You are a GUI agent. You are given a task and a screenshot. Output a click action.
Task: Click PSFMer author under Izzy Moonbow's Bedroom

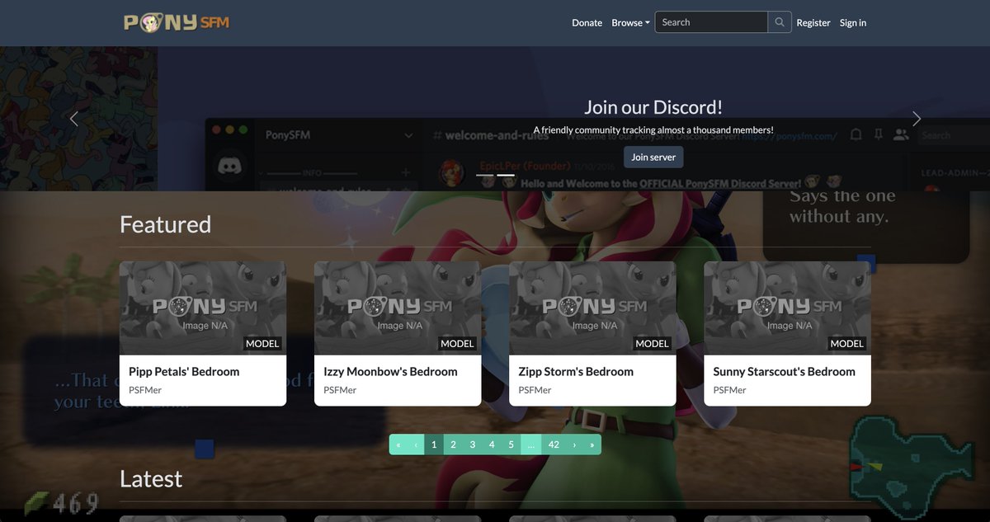tap(340, 390)
